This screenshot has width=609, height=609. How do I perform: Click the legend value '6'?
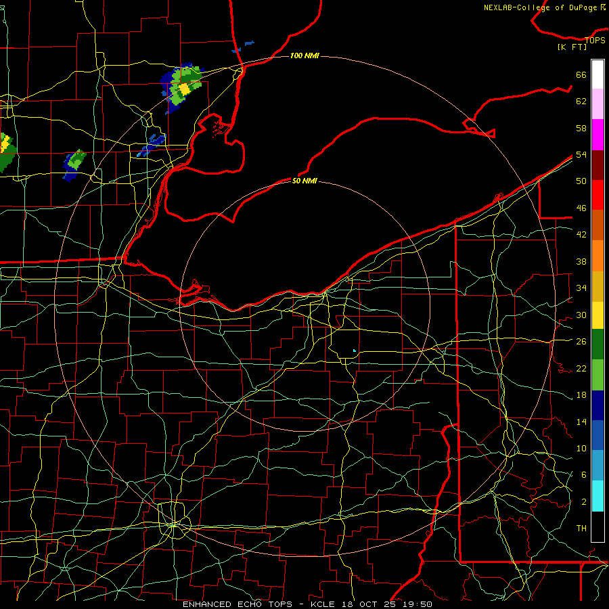click(x=583, y=475)
